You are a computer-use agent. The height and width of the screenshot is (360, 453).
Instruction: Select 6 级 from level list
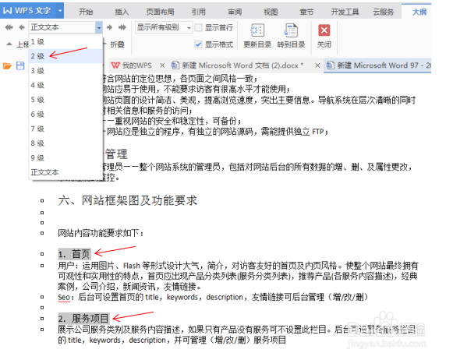65,115
